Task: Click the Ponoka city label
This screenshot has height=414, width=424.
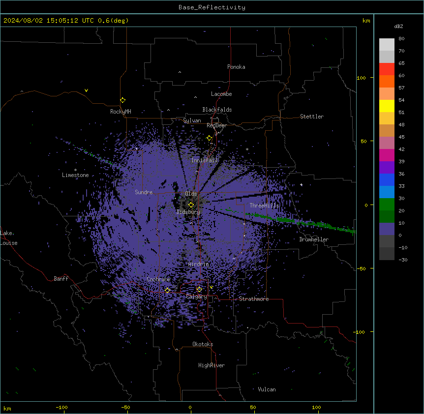Action: [236, 67]
